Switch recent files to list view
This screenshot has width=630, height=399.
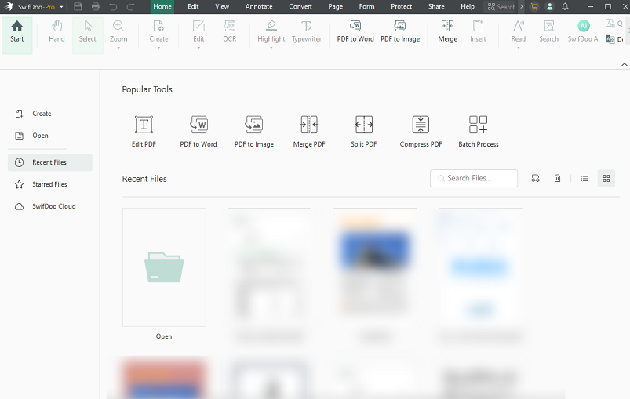pos(584,178)
